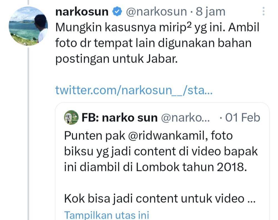278x220 pixels.
Task: Click the main tweet text Mungkin kasusnya
Action: (157, 43)
